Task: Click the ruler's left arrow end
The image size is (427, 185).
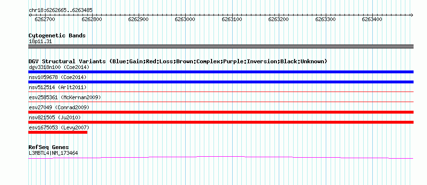Action: point(30,15)
